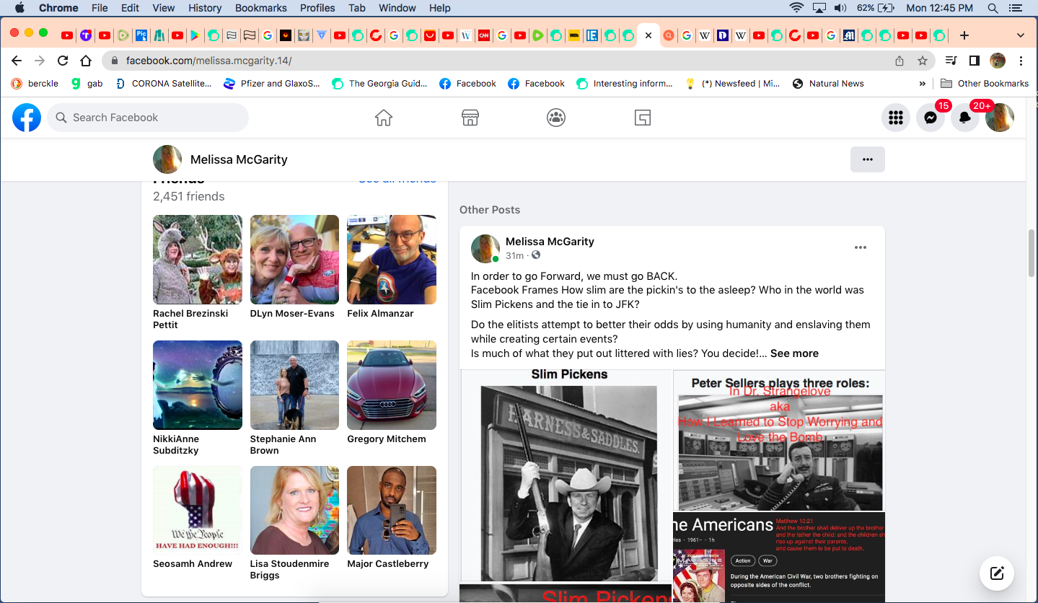Reload the current page
1038x603 pixels.
(x=63, y=61)
